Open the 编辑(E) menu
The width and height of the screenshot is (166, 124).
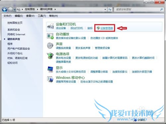(x=19, y=16)
